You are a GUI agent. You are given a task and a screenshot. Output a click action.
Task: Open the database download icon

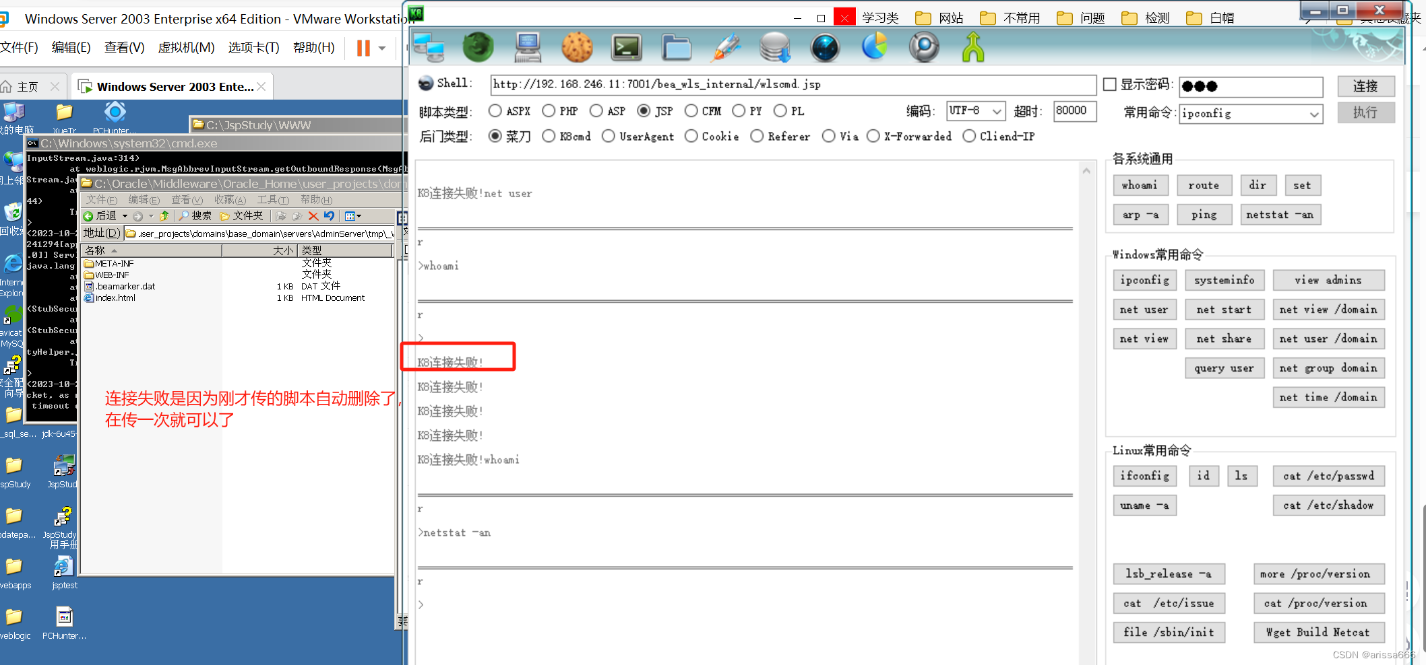point(775,48)
